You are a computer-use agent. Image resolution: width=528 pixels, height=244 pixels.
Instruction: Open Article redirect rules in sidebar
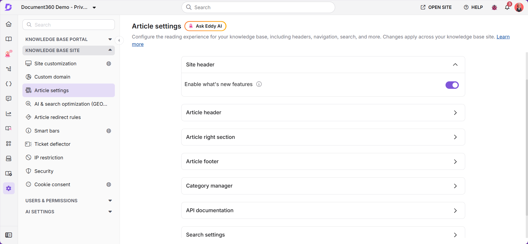point(69,117)
